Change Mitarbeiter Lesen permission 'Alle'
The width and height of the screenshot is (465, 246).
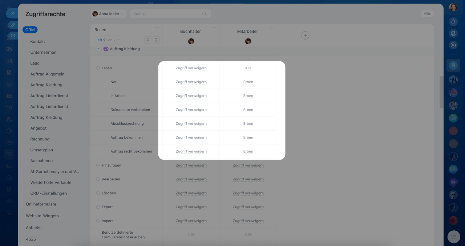tap(248, 68)
